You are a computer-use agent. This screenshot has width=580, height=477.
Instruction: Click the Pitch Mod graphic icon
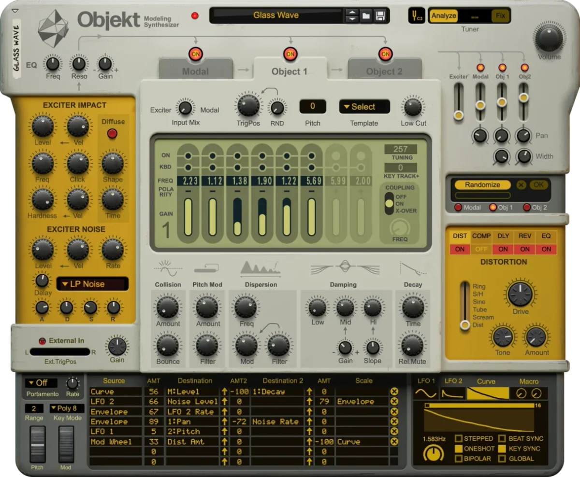[207, 267]
